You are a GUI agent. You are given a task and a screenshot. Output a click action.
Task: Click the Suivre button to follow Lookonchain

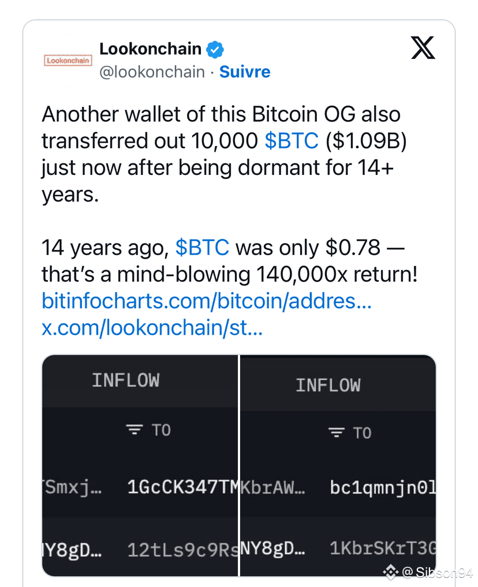[245, 72]
